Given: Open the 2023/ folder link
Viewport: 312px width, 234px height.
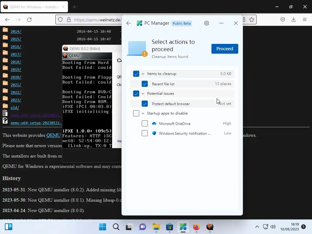Looking at the screenshot, I should 16,100.
